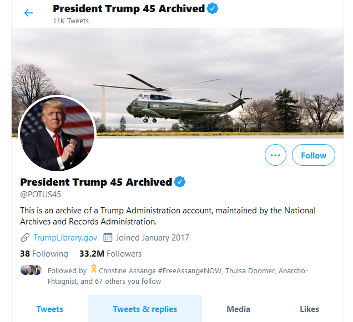Open the Media tab
Image resolution: width=353 pixels, height=322 pixels.
(x=239, y=309)
